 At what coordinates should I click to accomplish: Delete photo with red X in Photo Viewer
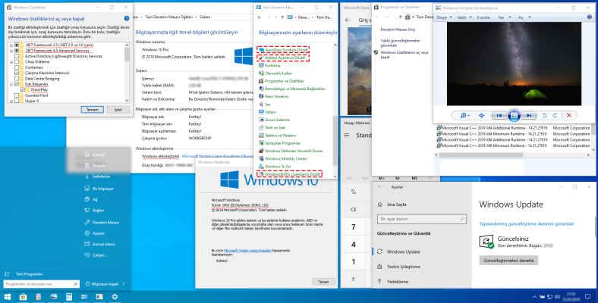point(569,115)
